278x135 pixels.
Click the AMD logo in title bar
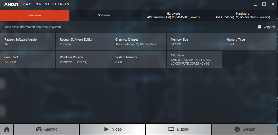[x=11, y=4]
